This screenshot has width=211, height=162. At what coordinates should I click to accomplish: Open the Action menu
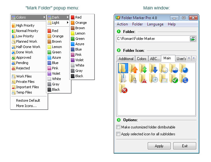(122, 24)
